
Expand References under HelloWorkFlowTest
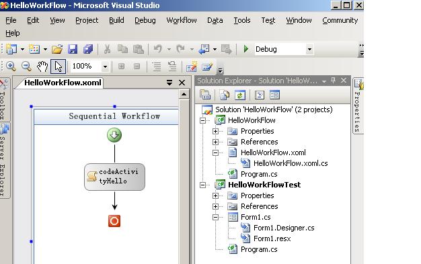(x=215, y=206)
